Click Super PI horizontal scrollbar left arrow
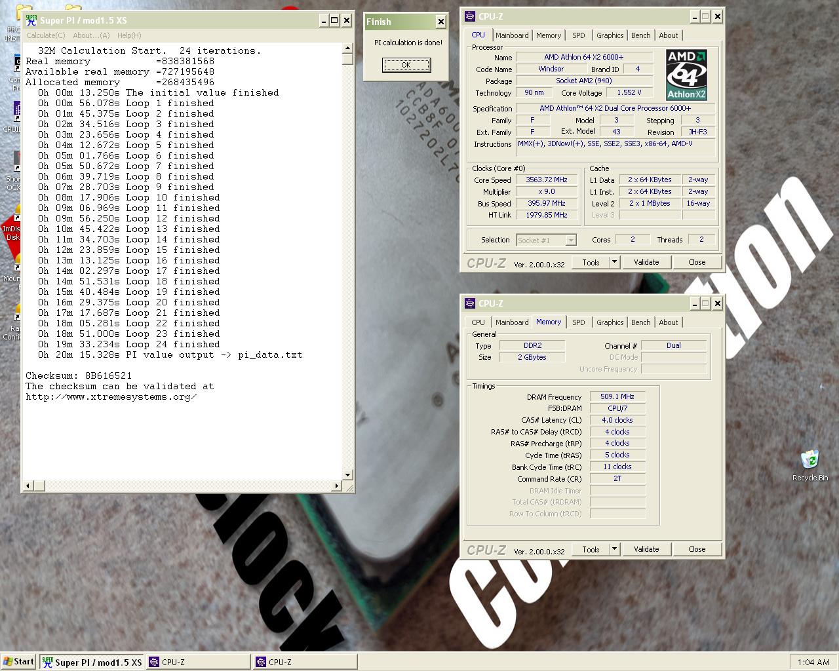Image resolution: width=839 pixels, height=671 pixels. coord(28,486)
